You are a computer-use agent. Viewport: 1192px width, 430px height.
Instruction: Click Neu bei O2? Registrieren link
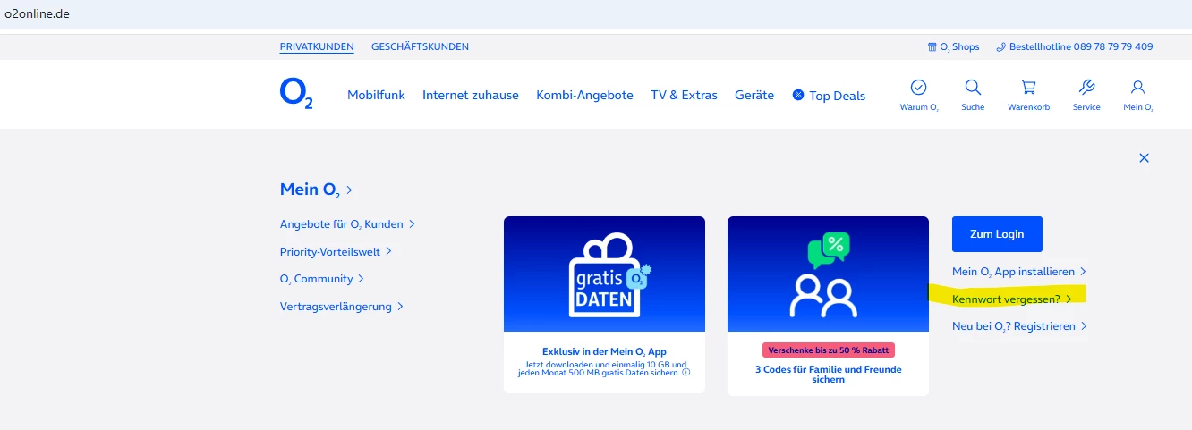click(x=1014, y=326)
